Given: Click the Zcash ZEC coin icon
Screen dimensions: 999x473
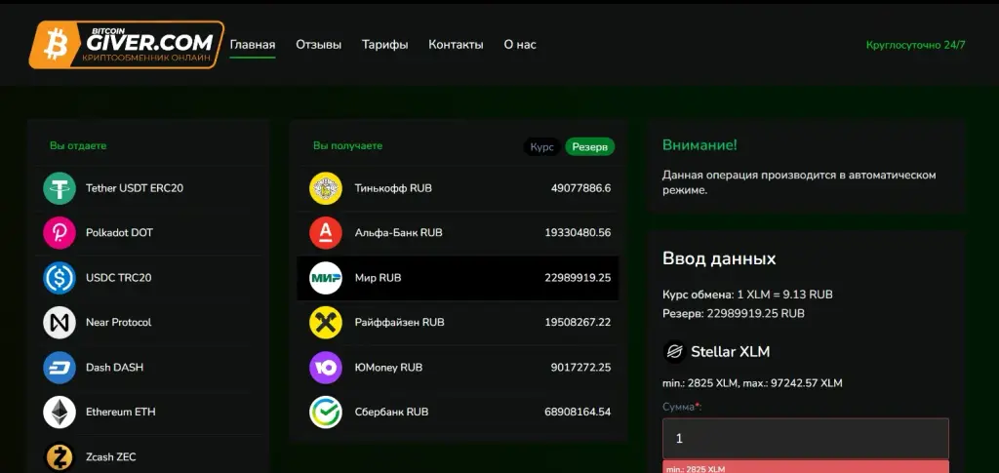Looking at the screenshot, I should point(60,457).
